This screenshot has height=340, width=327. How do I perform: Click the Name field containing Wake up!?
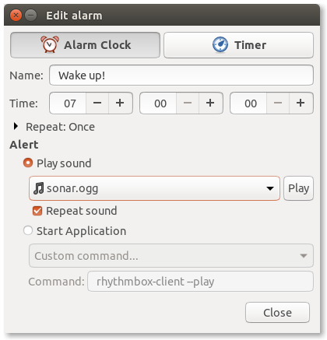tap(181, 75)
